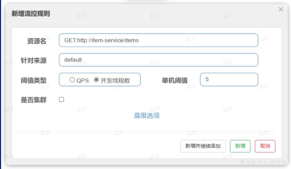This screenshot has height=169, width=291.
Task: Click the 单机阈值 number field
Action: point(229,80)
